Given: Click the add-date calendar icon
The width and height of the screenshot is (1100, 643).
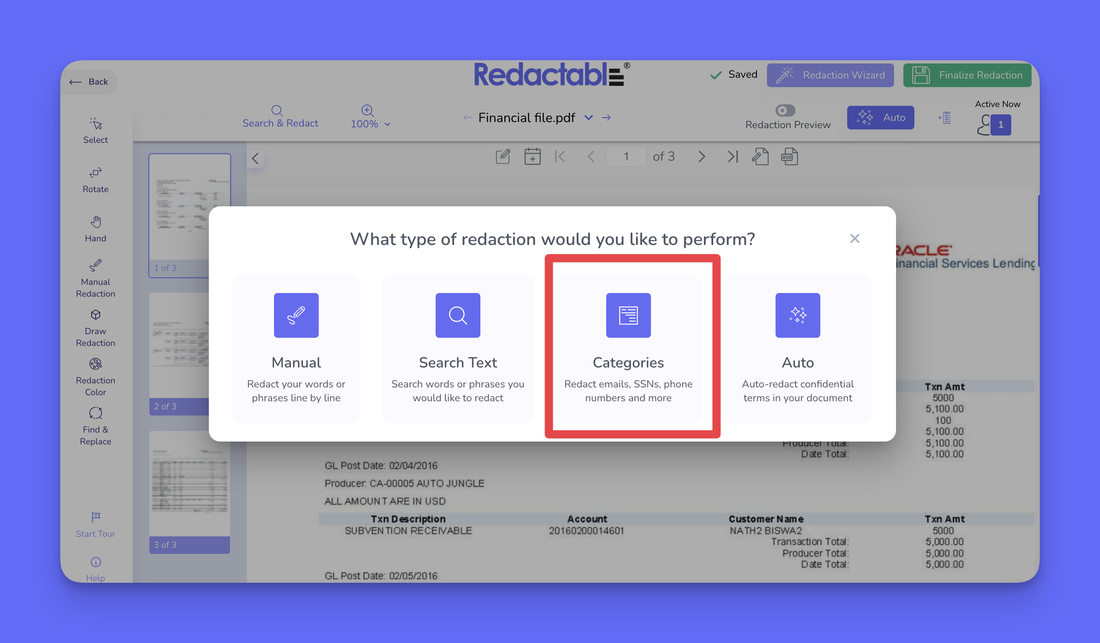Looking at the screenshot, I should 532,157.
